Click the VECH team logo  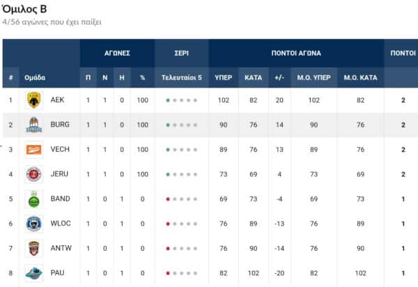coord(33,150)
